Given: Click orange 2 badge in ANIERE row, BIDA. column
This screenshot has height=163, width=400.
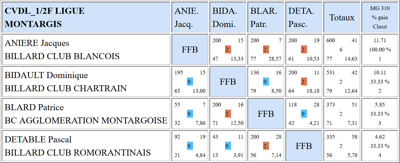Looking at the screenshot, I should [x=228, y=50].
